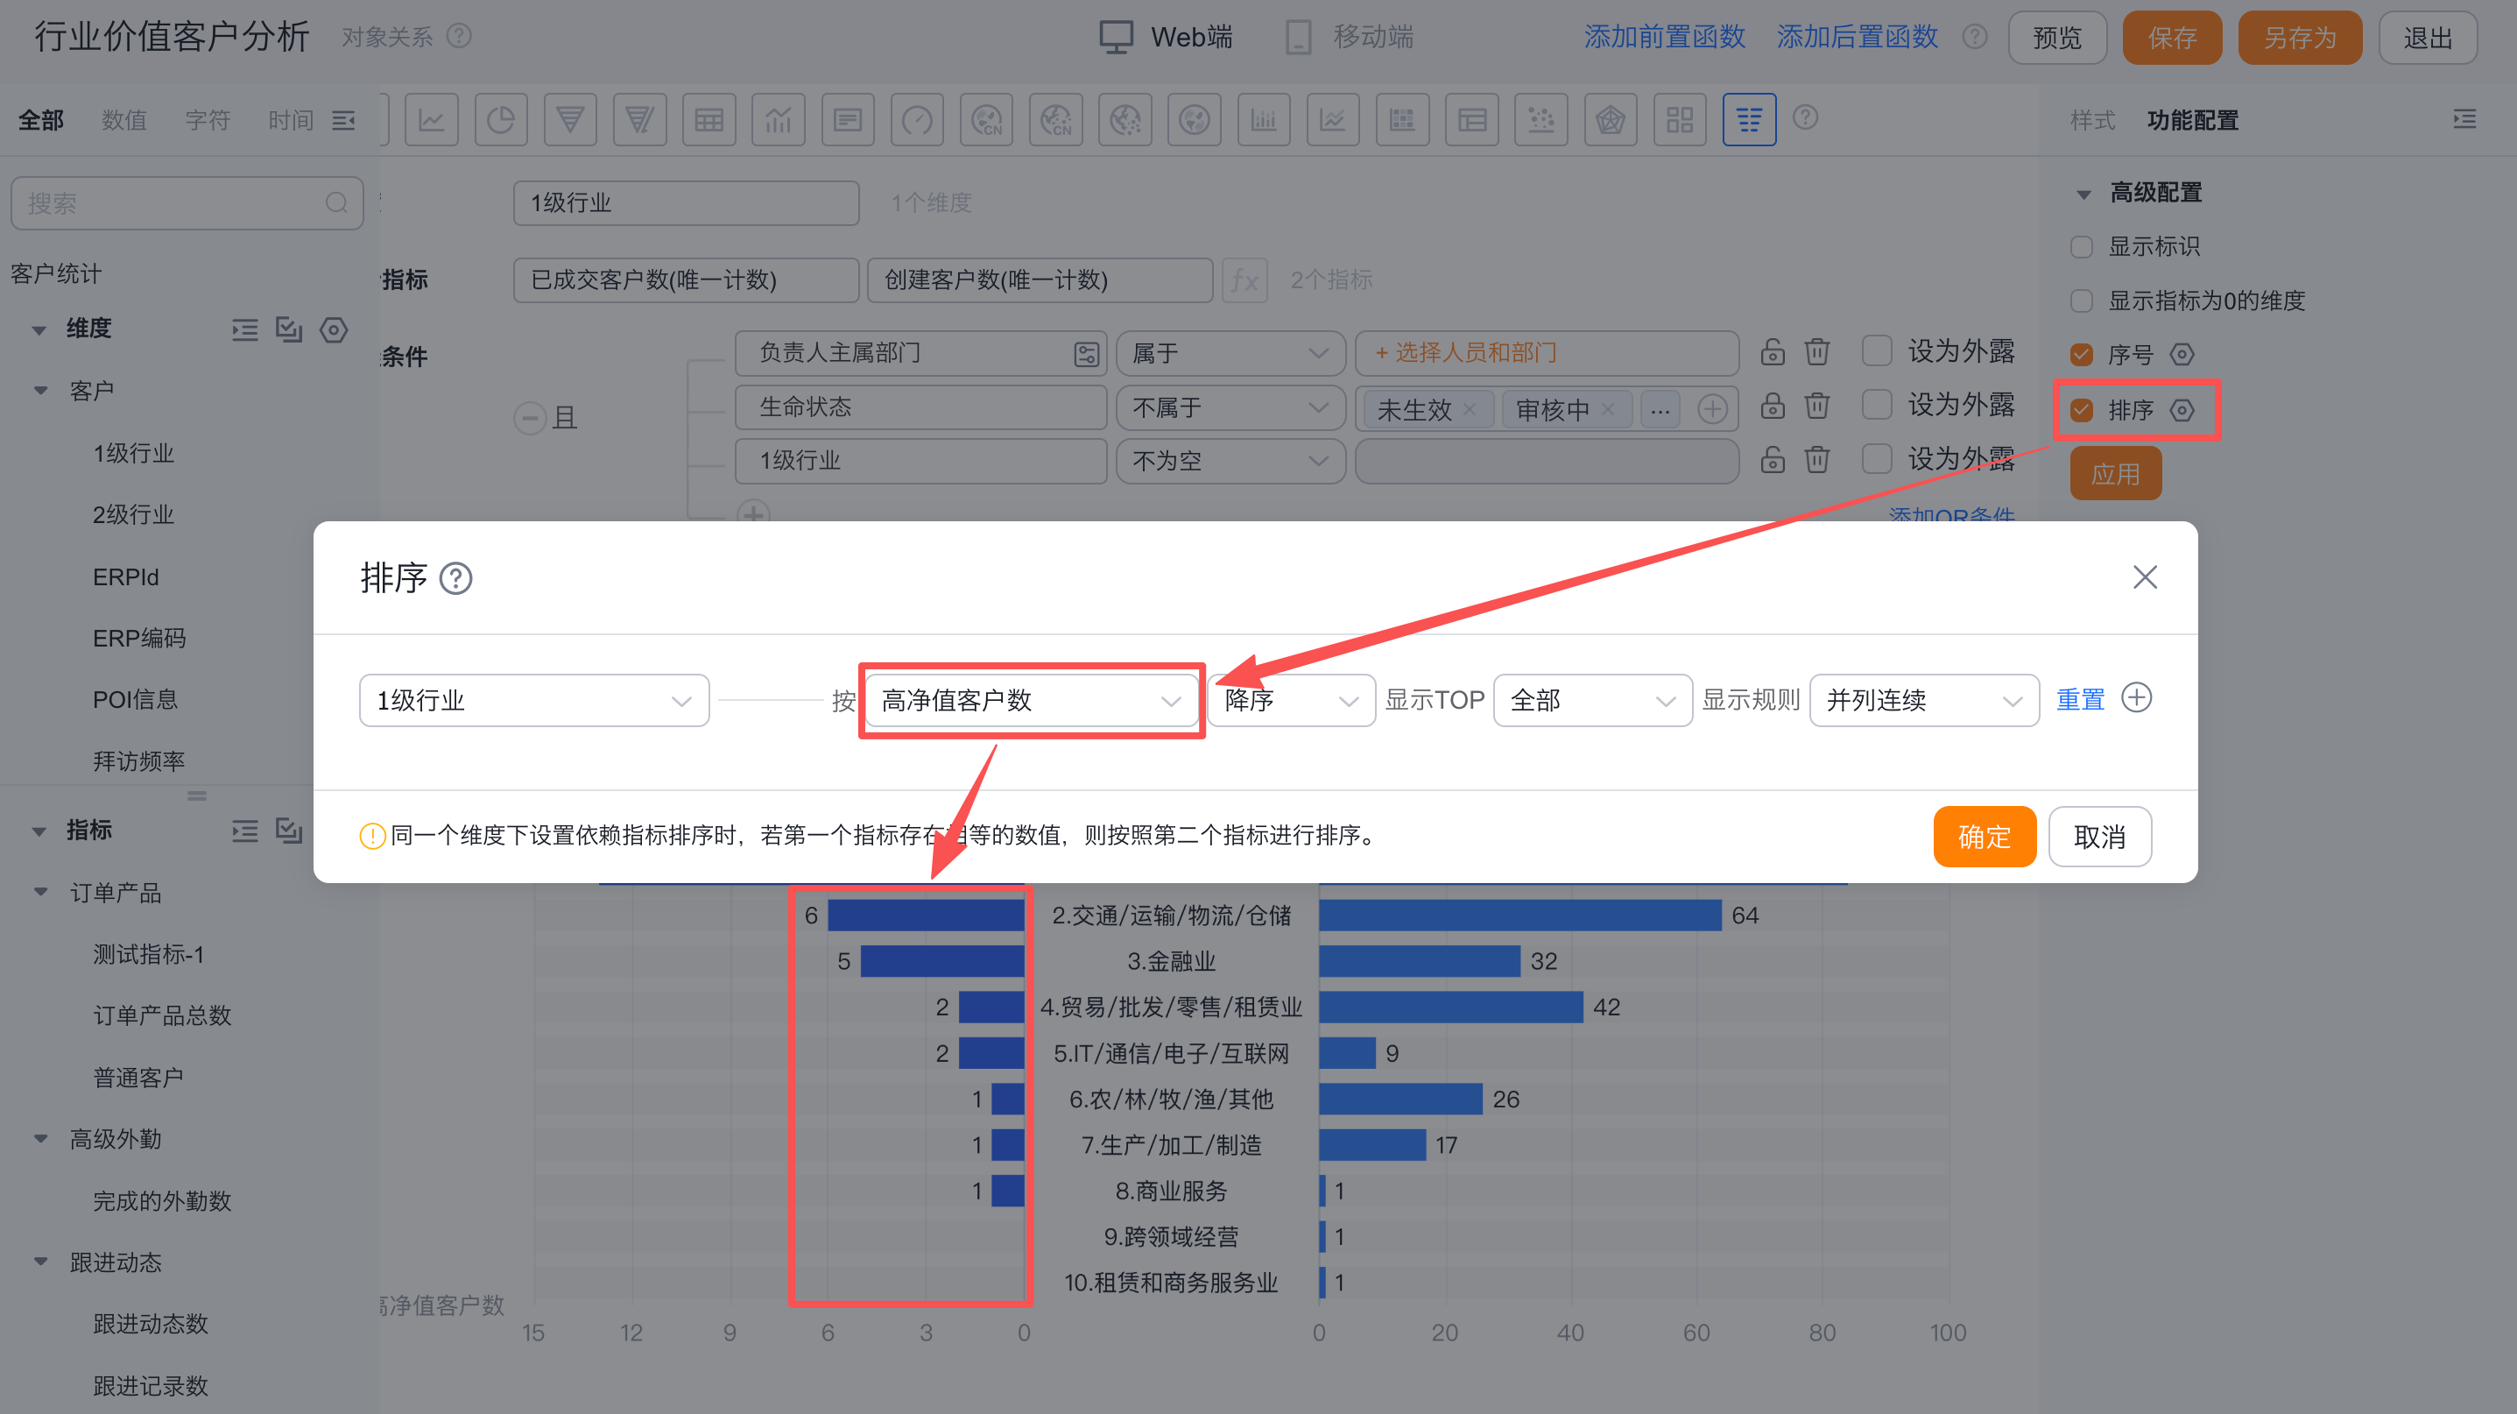Viewport: 2517px width, 1414px height.
Task: Click trash icon for 生命状态 condition
Action: [x=1816, y=405]
